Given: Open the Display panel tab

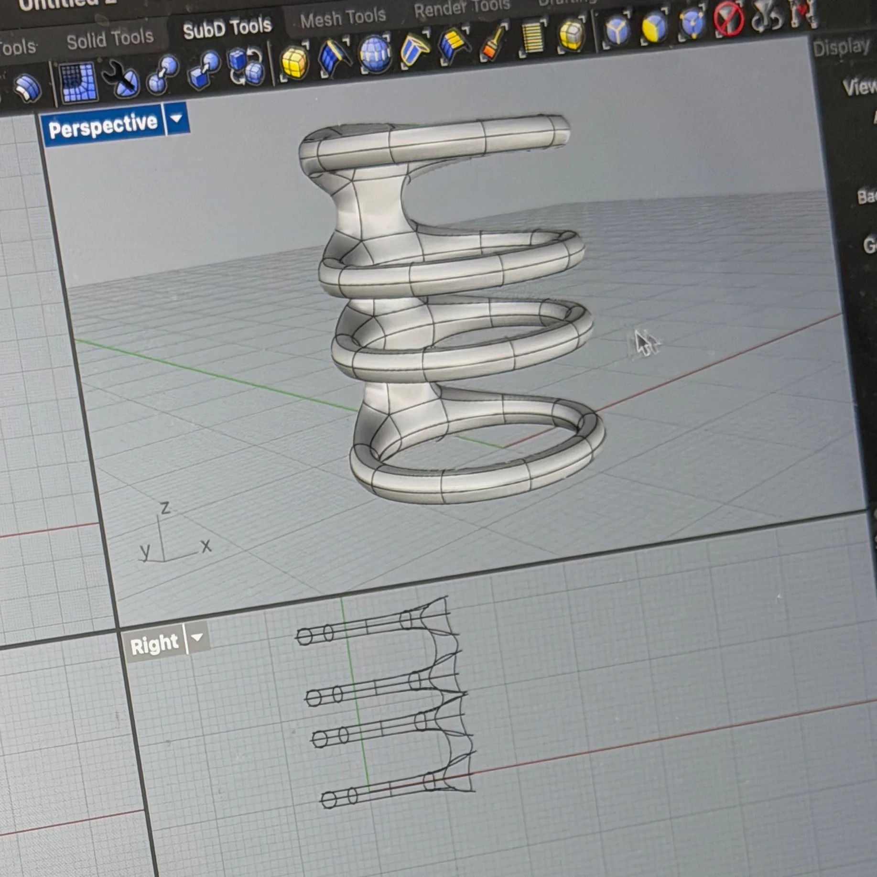Looking at the screenshot, I should (841, 47).
